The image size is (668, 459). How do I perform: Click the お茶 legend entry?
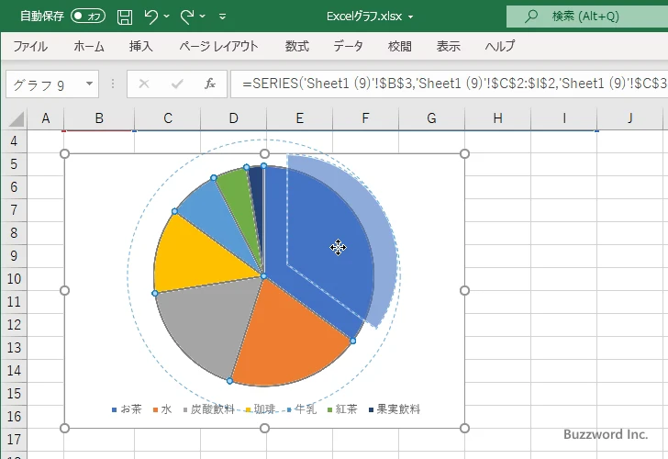(128, 409)
